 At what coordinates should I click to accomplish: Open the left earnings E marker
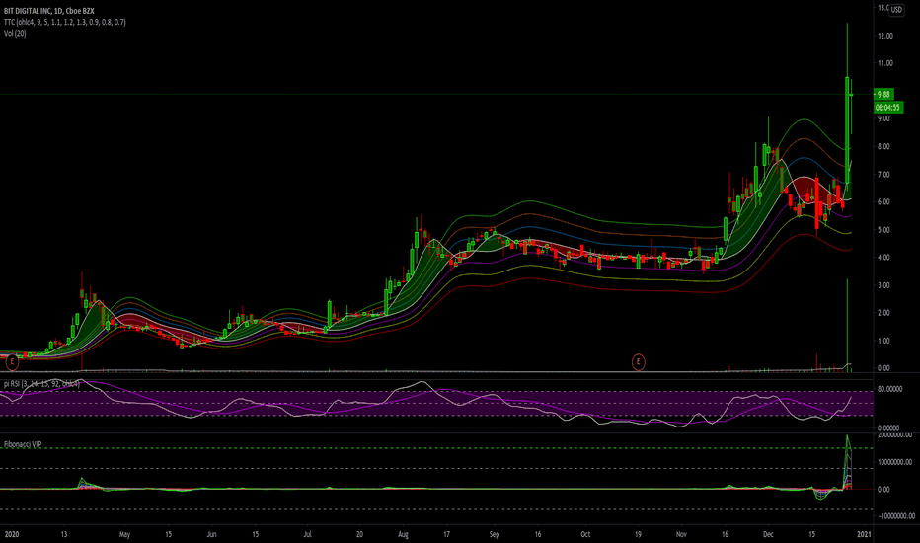pyautogui.click(x=12, y=362)
